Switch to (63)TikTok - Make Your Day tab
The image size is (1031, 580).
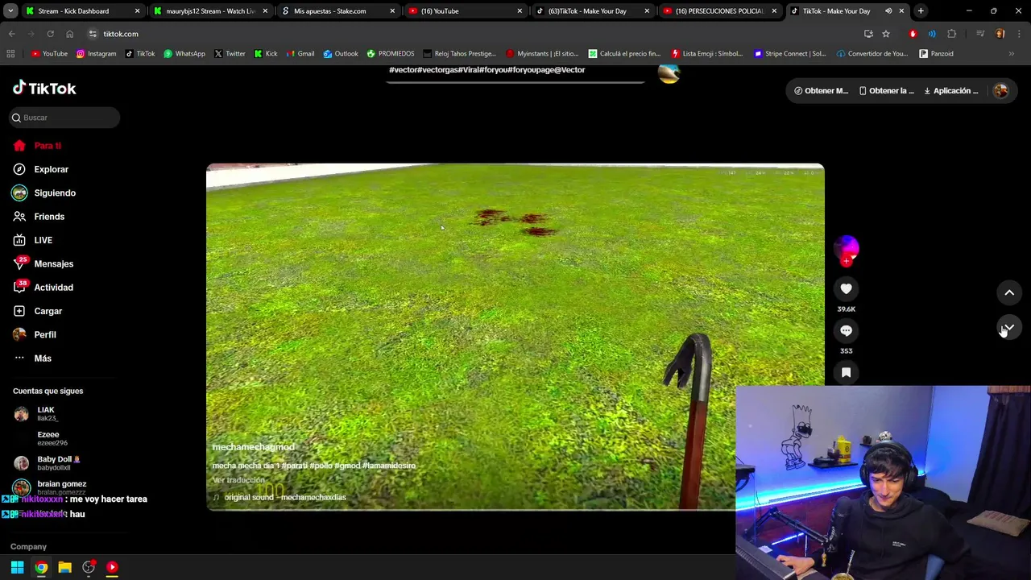point(593,11)
